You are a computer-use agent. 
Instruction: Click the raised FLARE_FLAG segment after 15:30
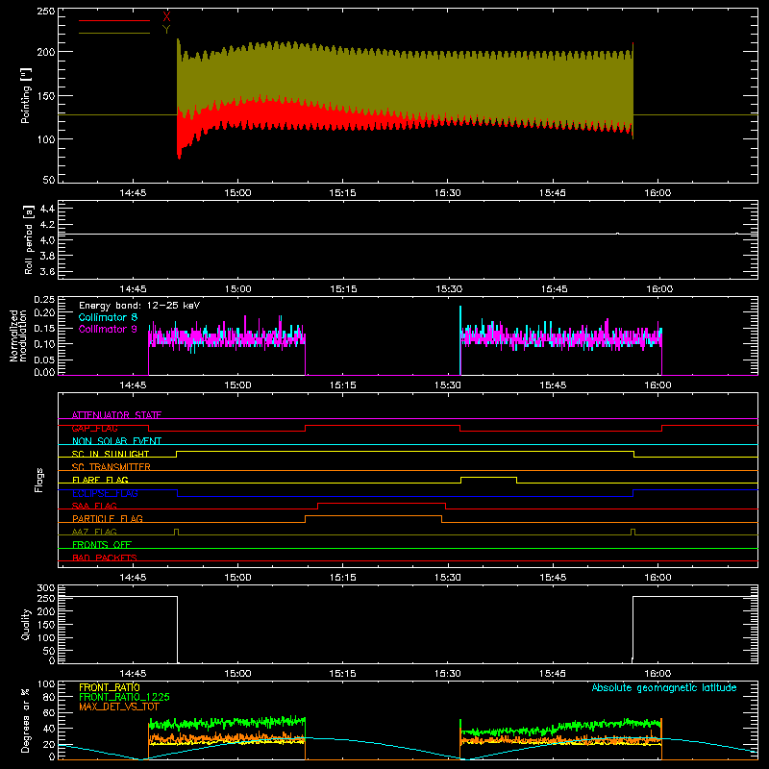(x=488, y=477)
